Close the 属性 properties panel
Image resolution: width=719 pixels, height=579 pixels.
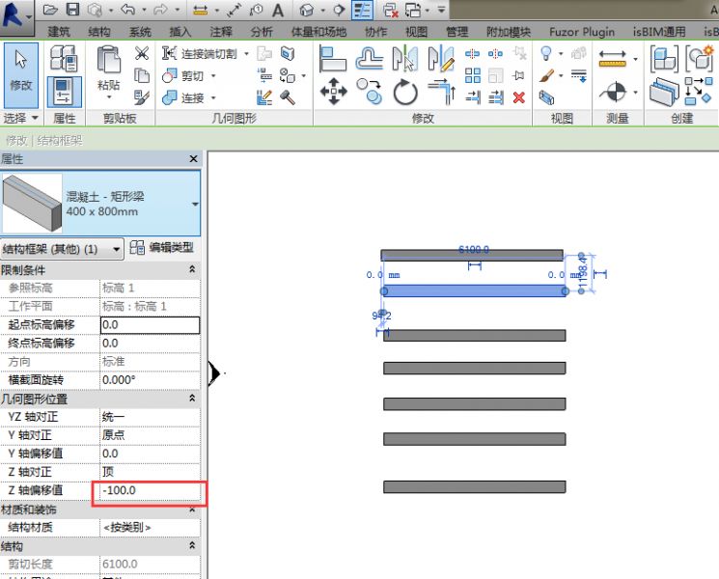pos(193,158)
